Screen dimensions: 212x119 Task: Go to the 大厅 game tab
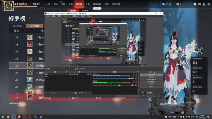(48, 4)
